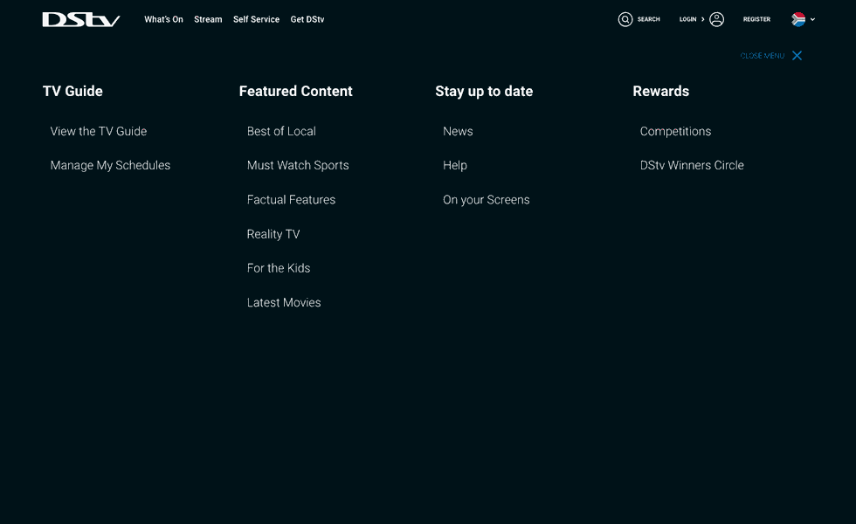Open the Must Watch Sports page
The width and height of the screenshot is (856, 524).
(x=298, y=165)
